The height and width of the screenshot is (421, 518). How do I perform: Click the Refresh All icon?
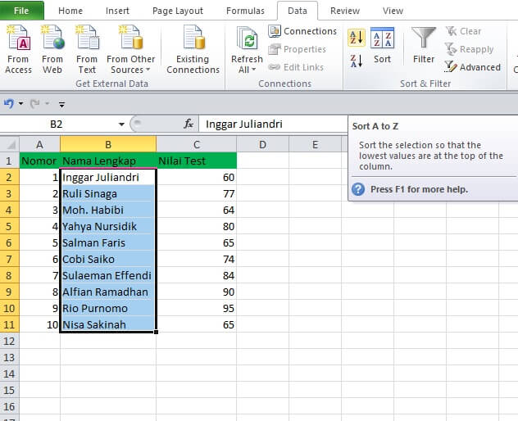tap(247, 39)
